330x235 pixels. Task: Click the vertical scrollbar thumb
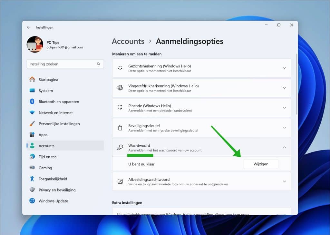(297, 84)
